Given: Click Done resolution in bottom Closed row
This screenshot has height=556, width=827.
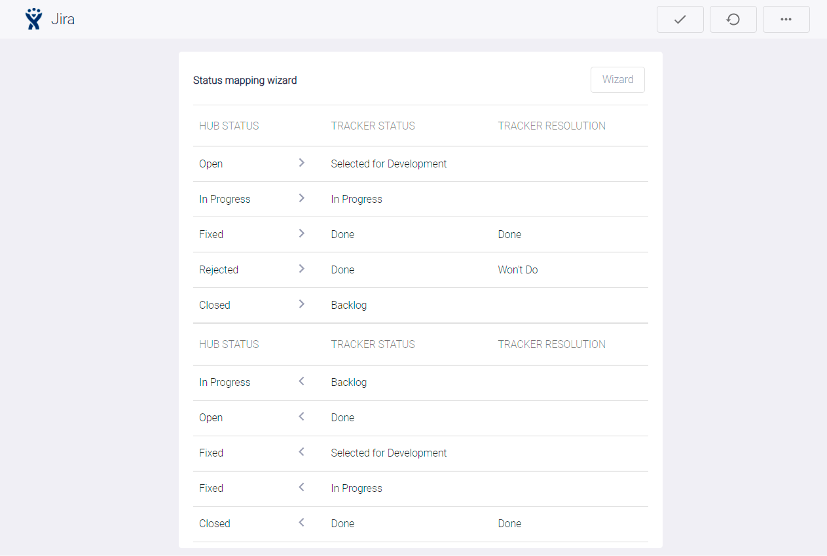Looking at the screenshot, I should pyautogui.click(x=509, y=523).
